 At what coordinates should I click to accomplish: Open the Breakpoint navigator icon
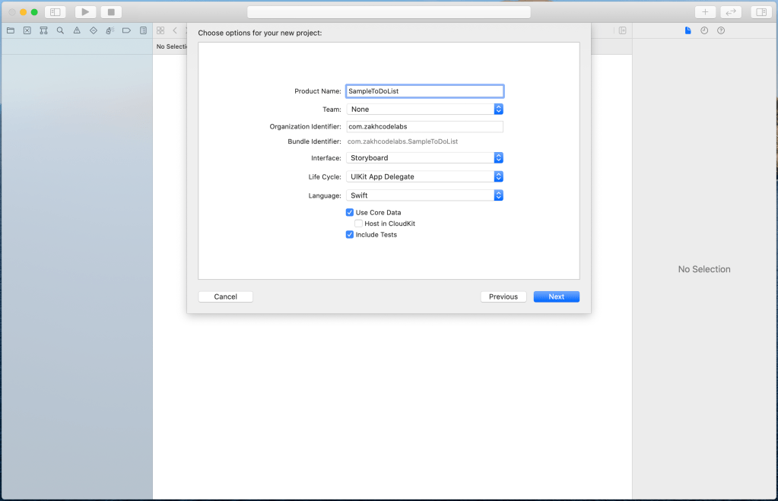(x=126, y=30)
